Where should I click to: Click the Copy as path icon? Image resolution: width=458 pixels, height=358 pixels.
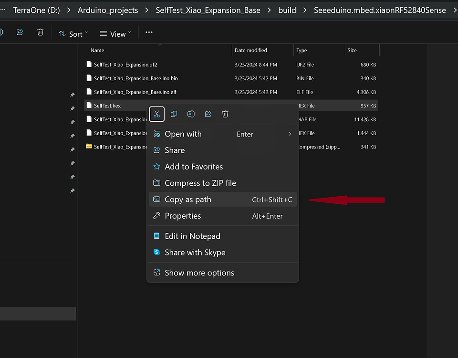tap(157, 200)
